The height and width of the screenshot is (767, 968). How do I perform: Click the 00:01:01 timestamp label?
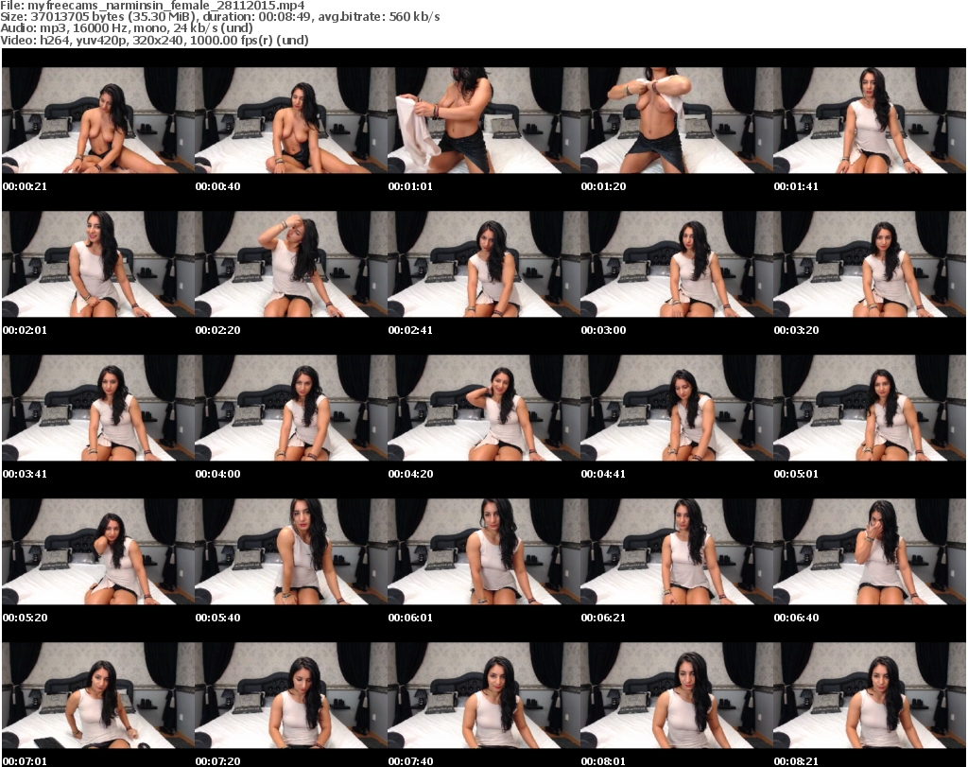pyautogui.click(x=410, y=186)
